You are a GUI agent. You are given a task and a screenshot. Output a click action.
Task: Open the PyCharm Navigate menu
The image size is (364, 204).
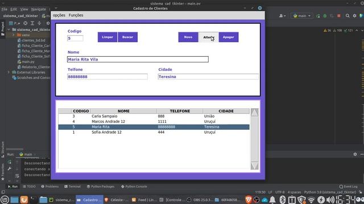[x=38, y=9]
